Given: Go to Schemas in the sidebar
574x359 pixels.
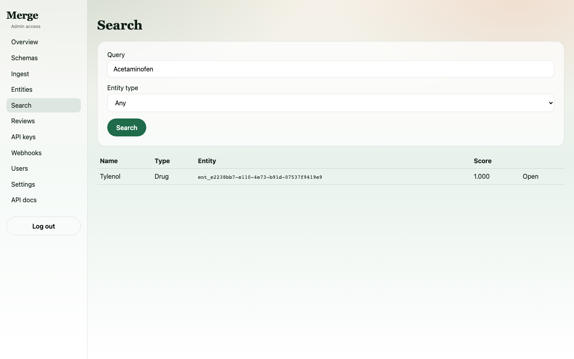Looking at the screenshot, I should pyautogui.click(x=43, y=58).
